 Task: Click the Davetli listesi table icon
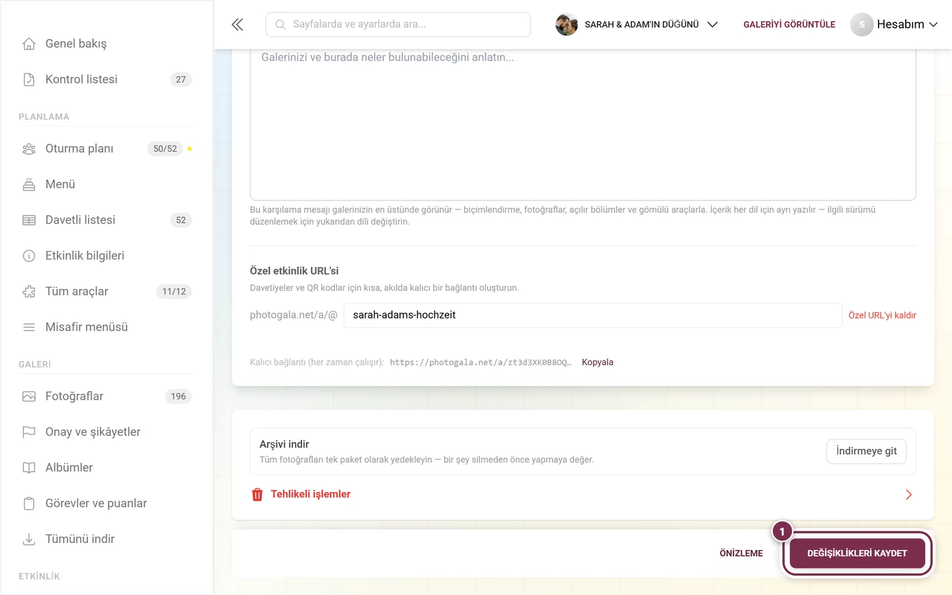(29, 220)
